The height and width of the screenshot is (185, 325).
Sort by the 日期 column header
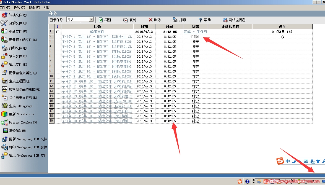pyautogui.click(x=144, y=26)
